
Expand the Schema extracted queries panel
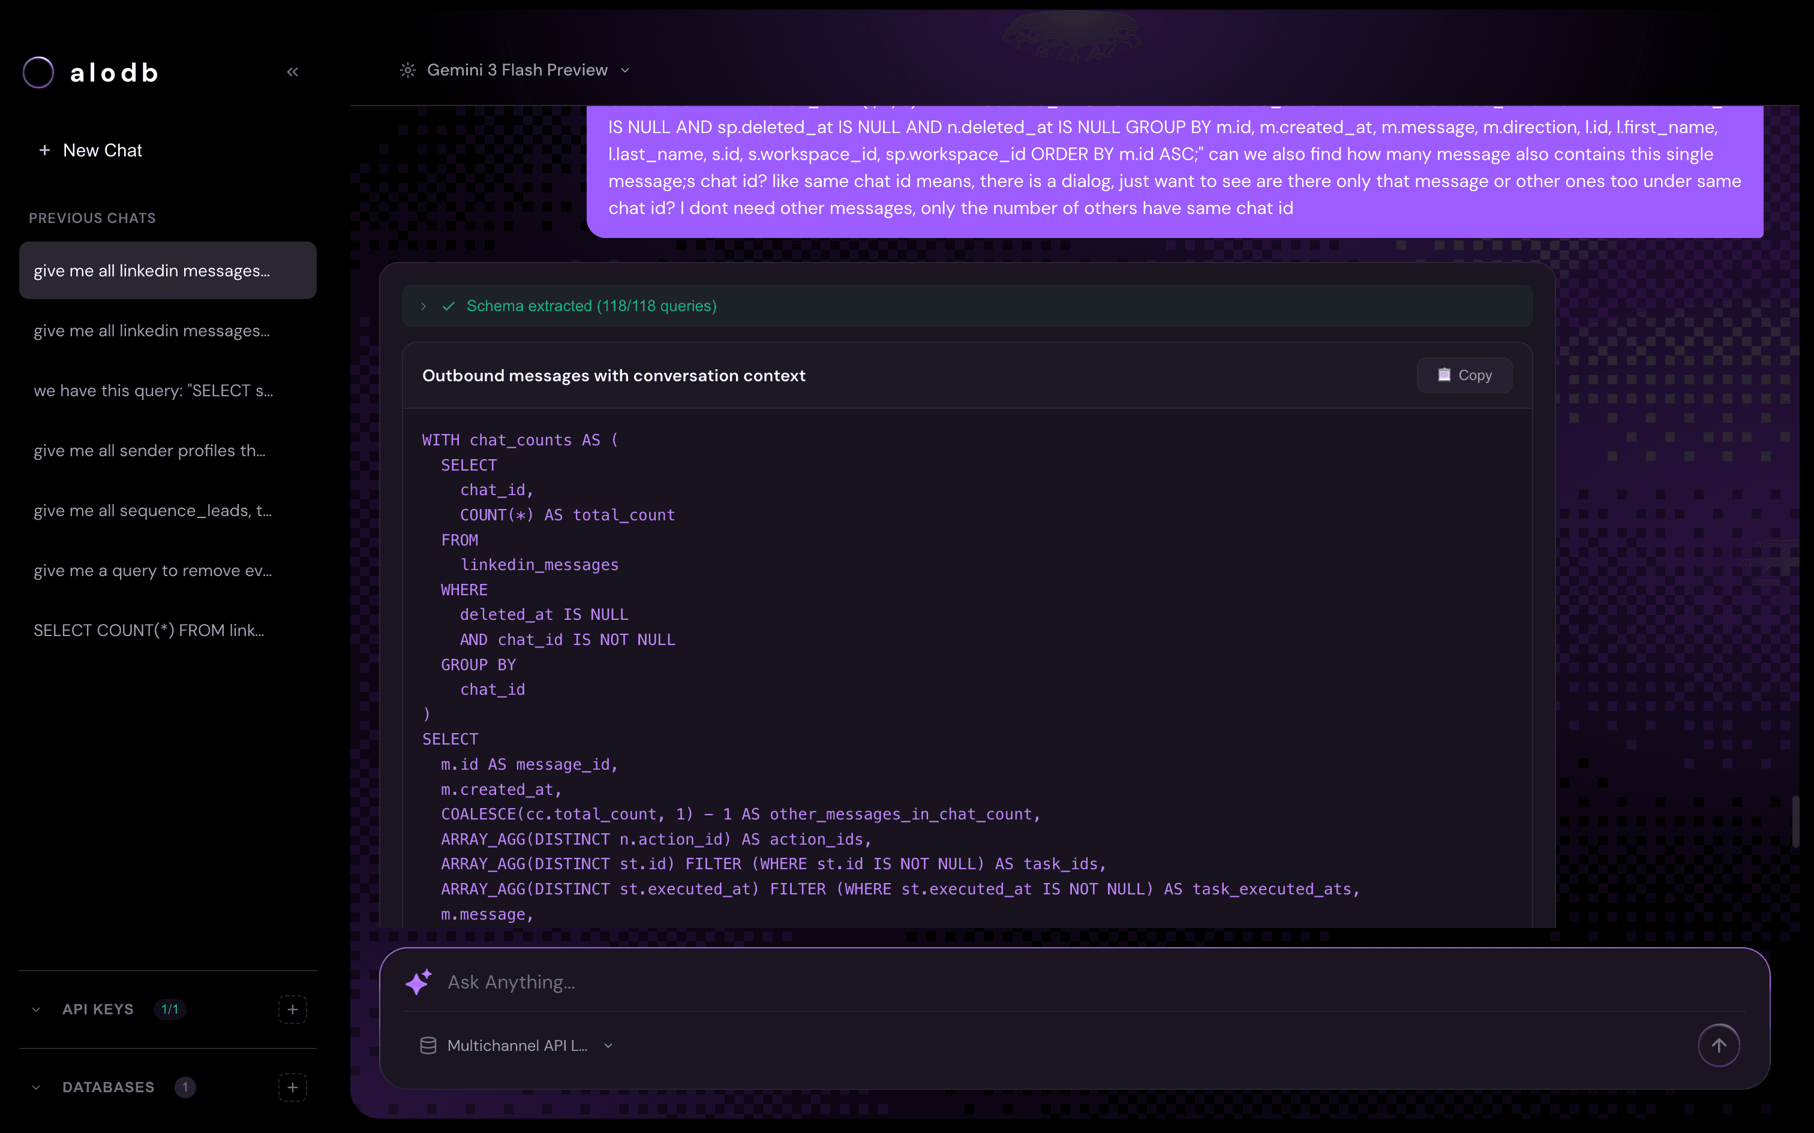424,306
